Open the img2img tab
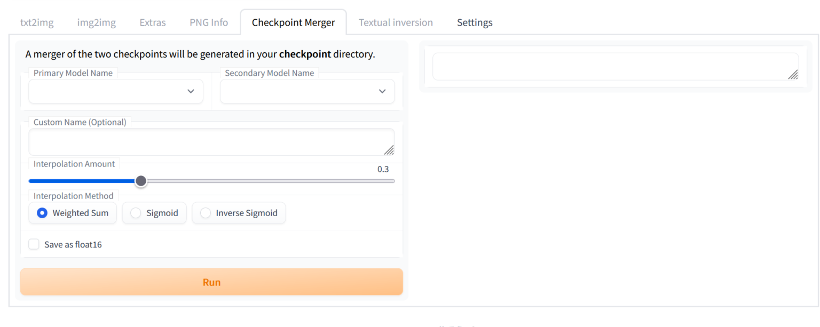The image size is (820, 327). (97, 22)
